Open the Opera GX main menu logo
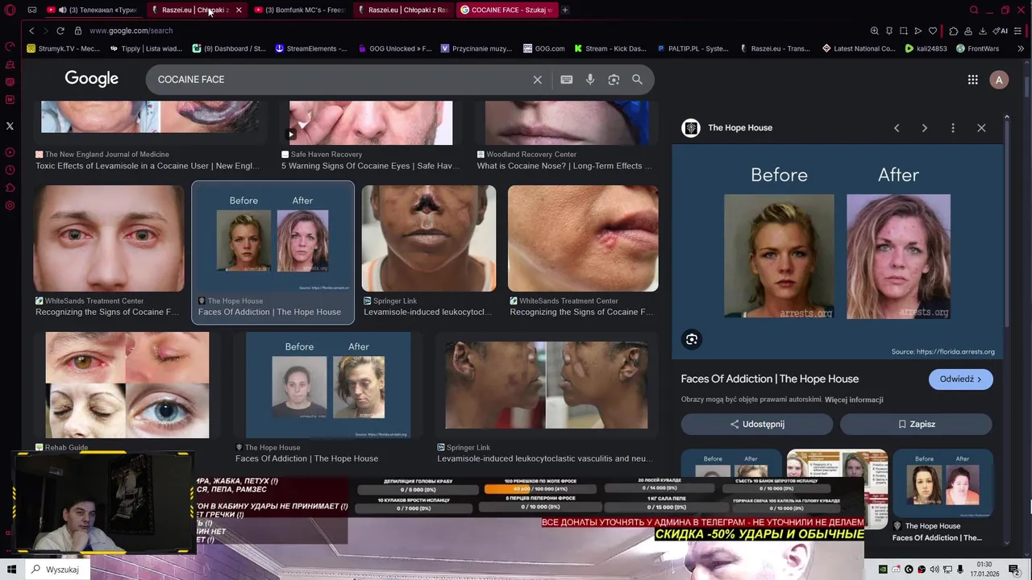The width and height of the screenshot is (1032, 580). coord(10,10)
